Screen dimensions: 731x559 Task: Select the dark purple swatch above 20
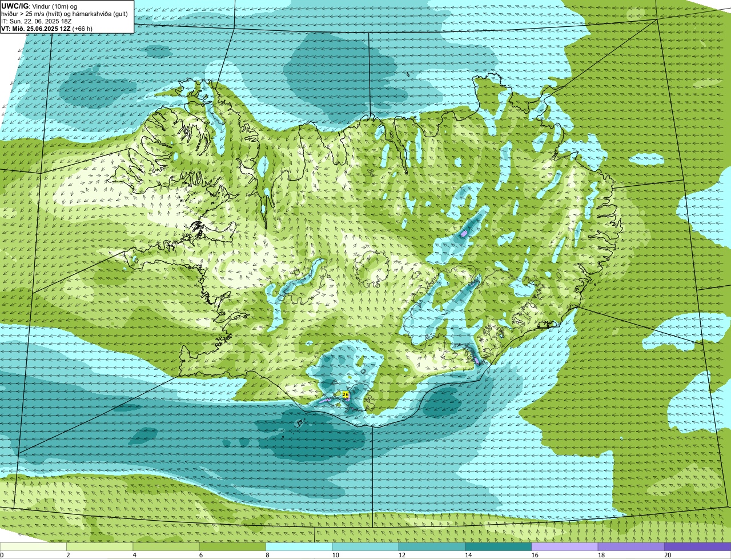[x=698, y=546]
